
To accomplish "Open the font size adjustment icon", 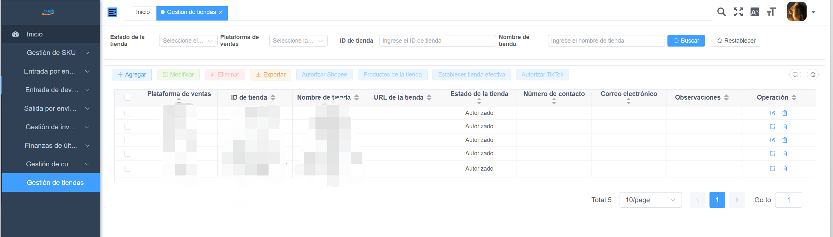I will click(x=771, y=12).
